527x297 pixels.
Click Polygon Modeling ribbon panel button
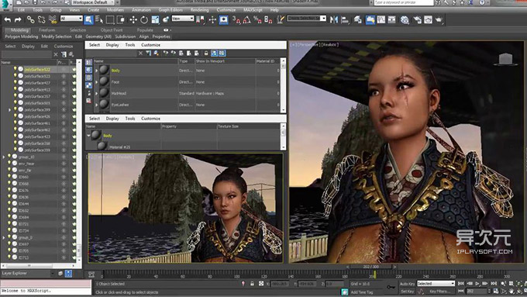[x=22, y=36]
